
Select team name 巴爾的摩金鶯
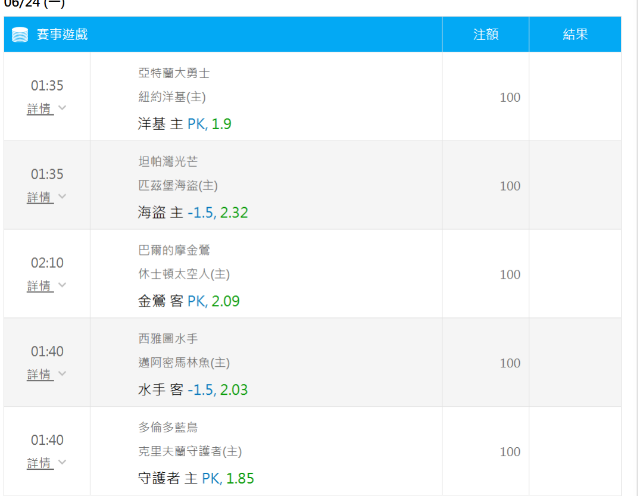(174, 250)
